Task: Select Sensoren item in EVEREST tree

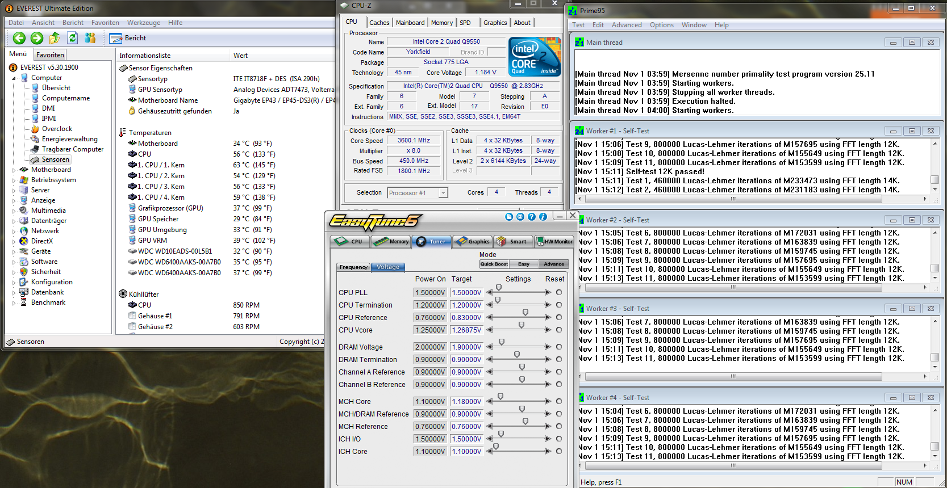Action: click(55, 159)
